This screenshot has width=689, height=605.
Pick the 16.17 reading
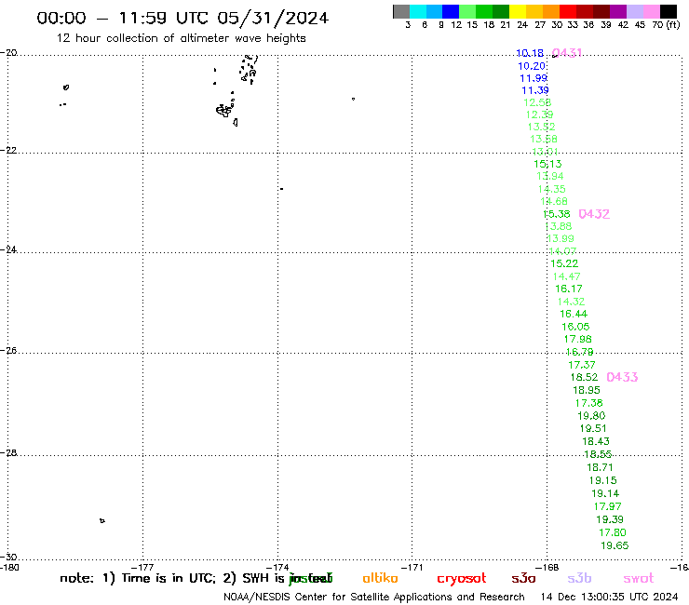coord(569,289)
